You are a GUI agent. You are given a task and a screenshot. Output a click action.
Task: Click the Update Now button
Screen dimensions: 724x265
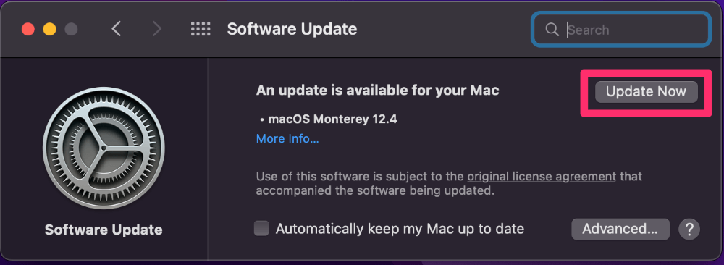[x=646, y=92]
